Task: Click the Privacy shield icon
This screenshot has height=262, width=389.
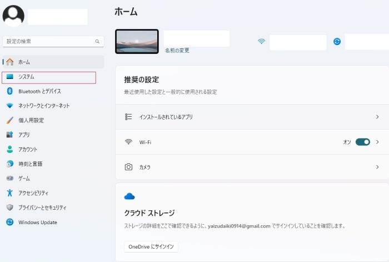Action: 9,207
